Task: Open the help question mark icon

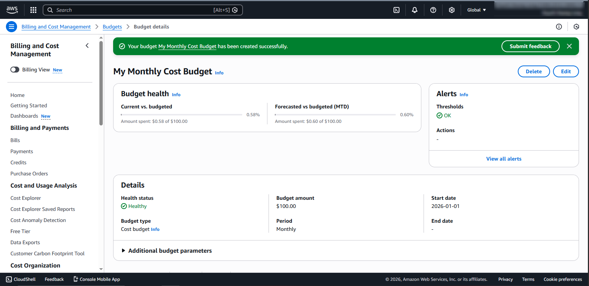Action: point(433,10)
